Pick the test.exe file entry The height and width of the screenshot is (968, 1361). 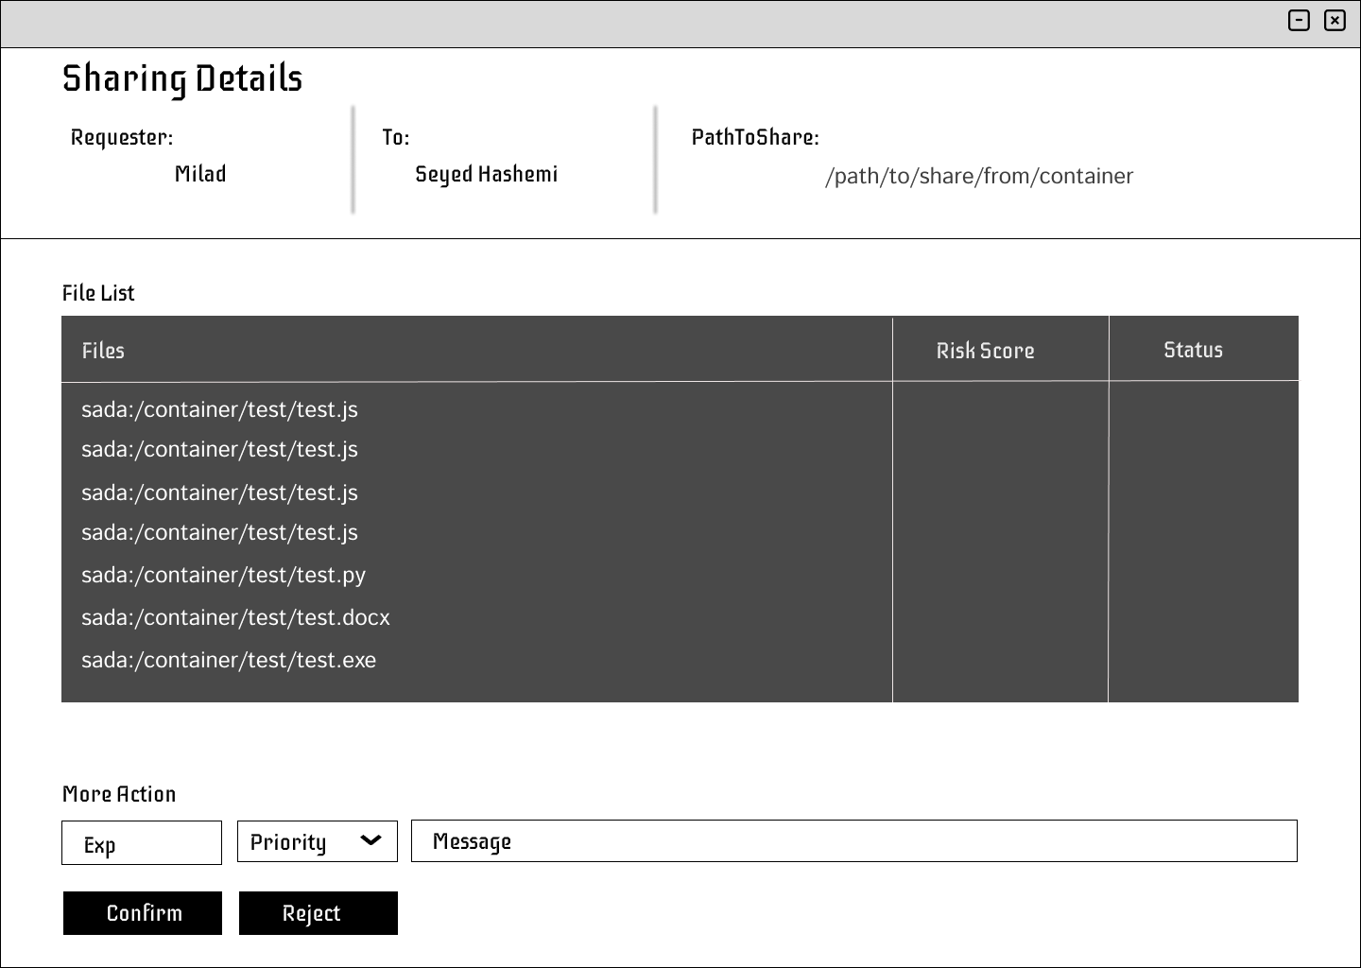(229, 660)
